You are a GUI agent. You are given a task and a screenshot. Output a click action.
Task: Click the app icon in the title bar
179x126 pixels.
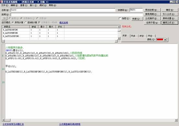2,2
